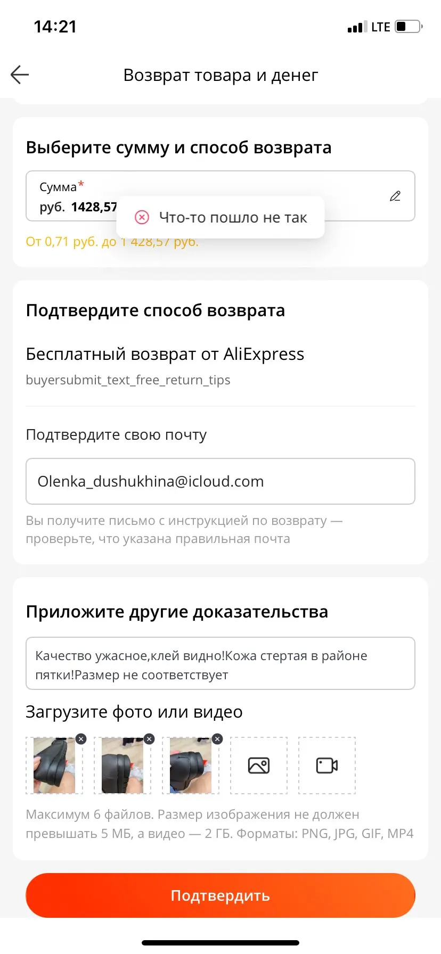Focus the email field Olenka_dushukhina@icloud.com
The image size is (441, 954).
pos(220,481)
